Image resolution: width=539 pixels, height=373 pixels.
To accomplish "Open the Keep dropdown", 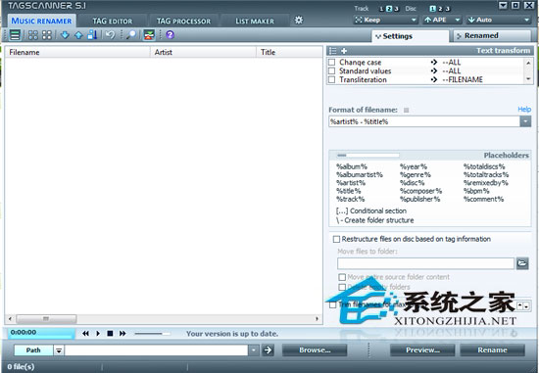I will 386,20.
